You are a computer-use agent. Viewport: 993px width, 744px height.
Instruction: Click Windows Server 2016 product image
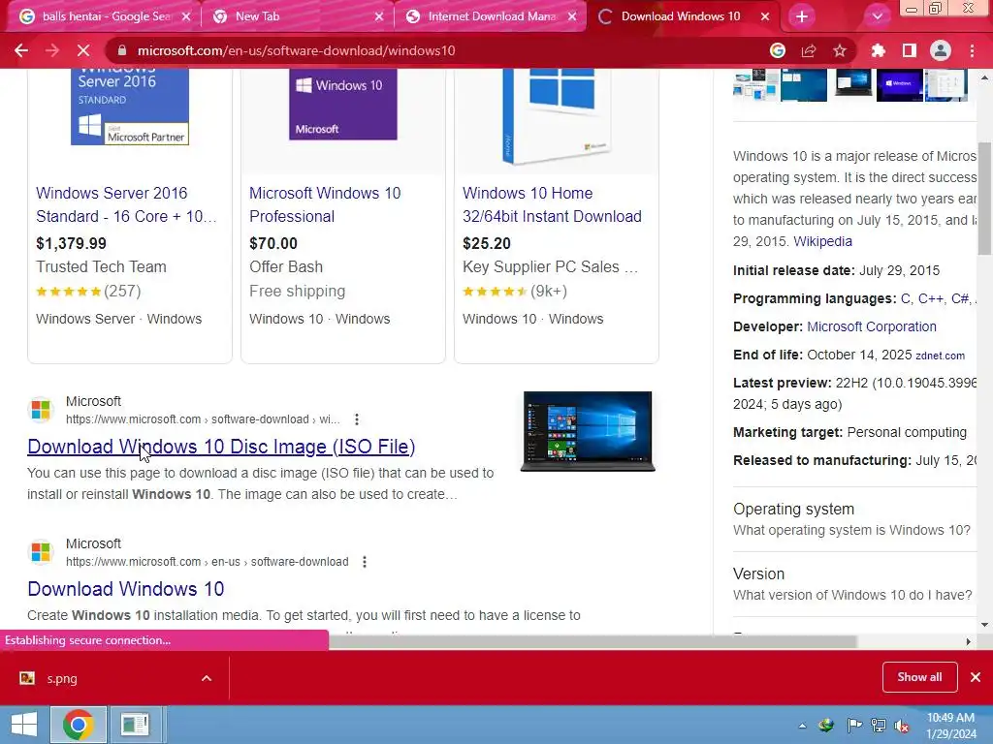click(x=130, y=107)
